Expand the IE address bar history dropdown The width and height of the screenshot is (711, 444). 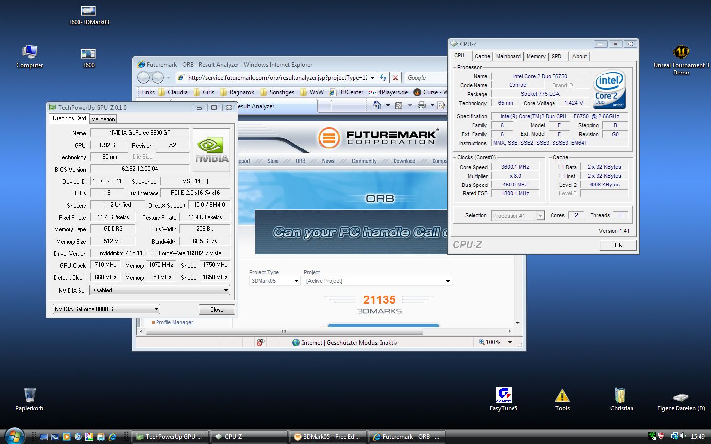pyautogui.click(x=372, y=77)
